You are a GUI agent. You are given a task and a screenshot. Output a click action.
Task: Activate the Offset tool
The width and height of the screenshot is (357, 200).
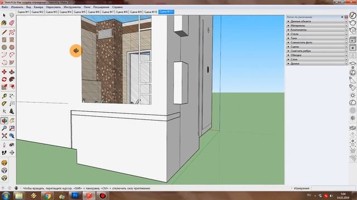coord(12,87)
